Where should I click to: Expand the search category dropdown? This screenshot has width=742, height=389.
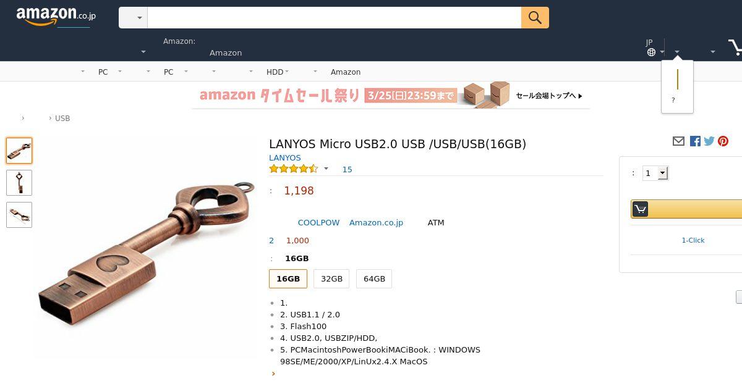[x=133, y=18]
